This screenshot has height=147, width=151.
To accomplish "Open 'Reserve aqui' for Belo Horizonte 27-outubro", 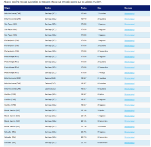I will pyautogui.click(x=129, y=14).
